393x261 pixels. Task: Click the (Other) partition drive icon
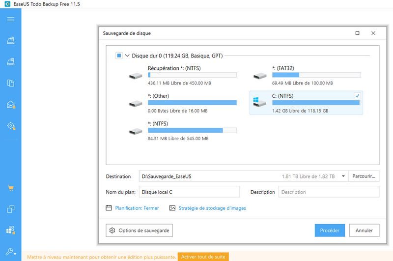(x=136, y=104)
